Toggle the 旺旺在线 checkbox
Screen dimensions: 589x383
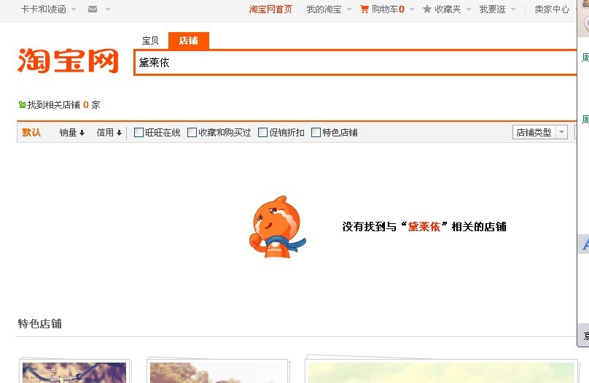(139, 132)
